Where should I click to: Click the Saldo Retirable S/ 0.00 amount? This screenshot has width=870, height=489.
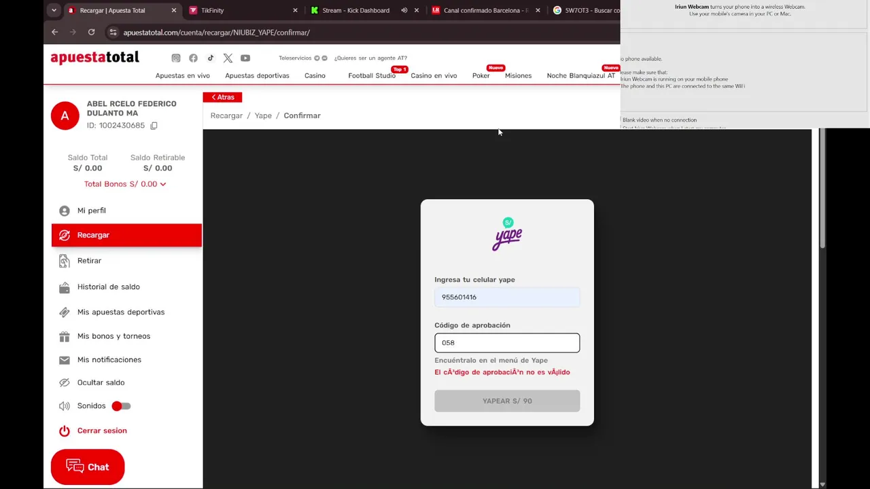[158, 168]
